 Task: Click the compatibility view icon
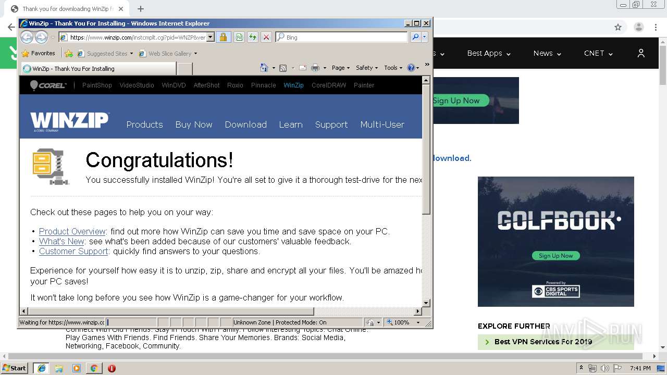pos(239,37)
